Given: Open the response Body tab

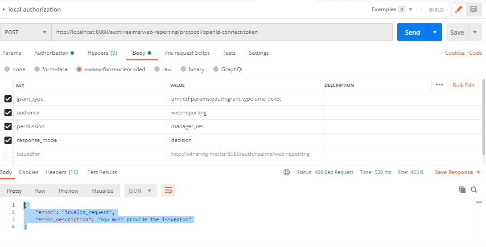Looking at the screenshot, I should click(x=6, y=172).
